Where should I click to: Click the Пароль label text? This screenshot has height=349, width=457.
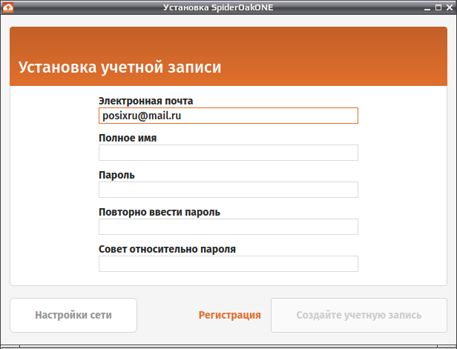pos(116,175)
